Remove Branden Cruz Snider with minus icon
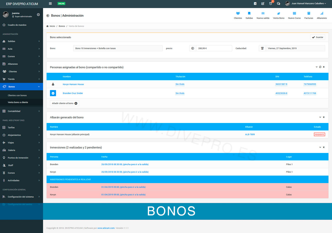This screenshot has height=233, width=332. (x=53, y=93)
